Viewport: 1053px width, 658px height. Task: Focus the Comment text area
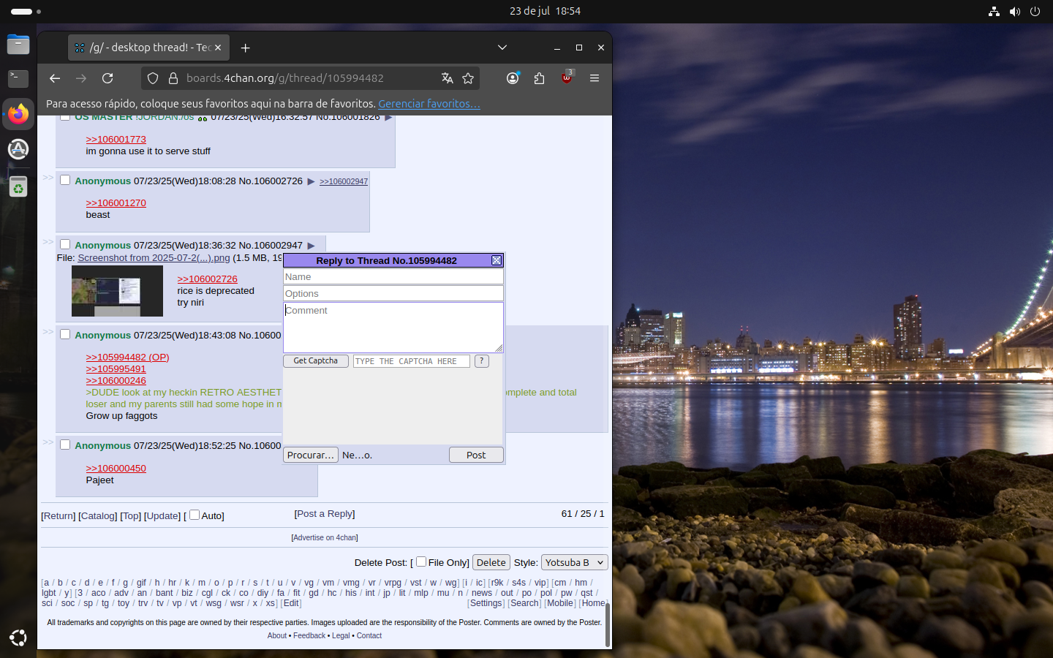(393, 328)
